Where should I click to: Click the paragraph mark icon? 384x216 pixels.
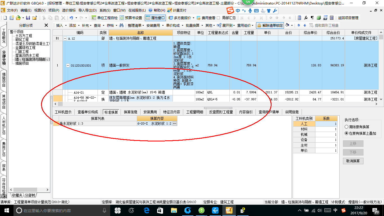(312, 18)
